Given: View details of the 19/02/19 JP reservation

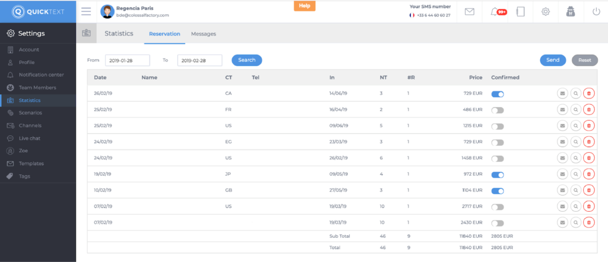Looking at the screenshot, I should (x=575, y=175).
